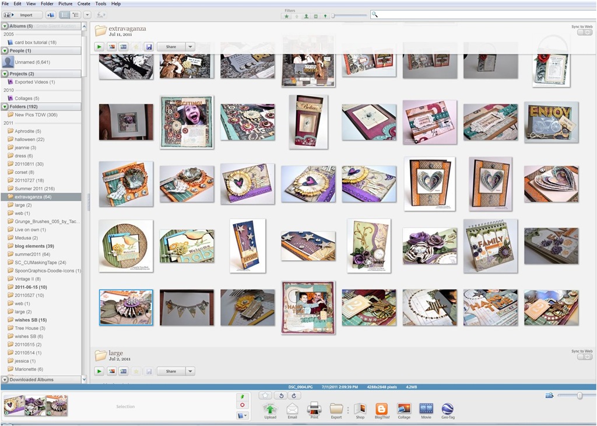Screen dimensions: 597x426
Task: Create photo collage in extravaganza folder header
Action: click(111, 47)
